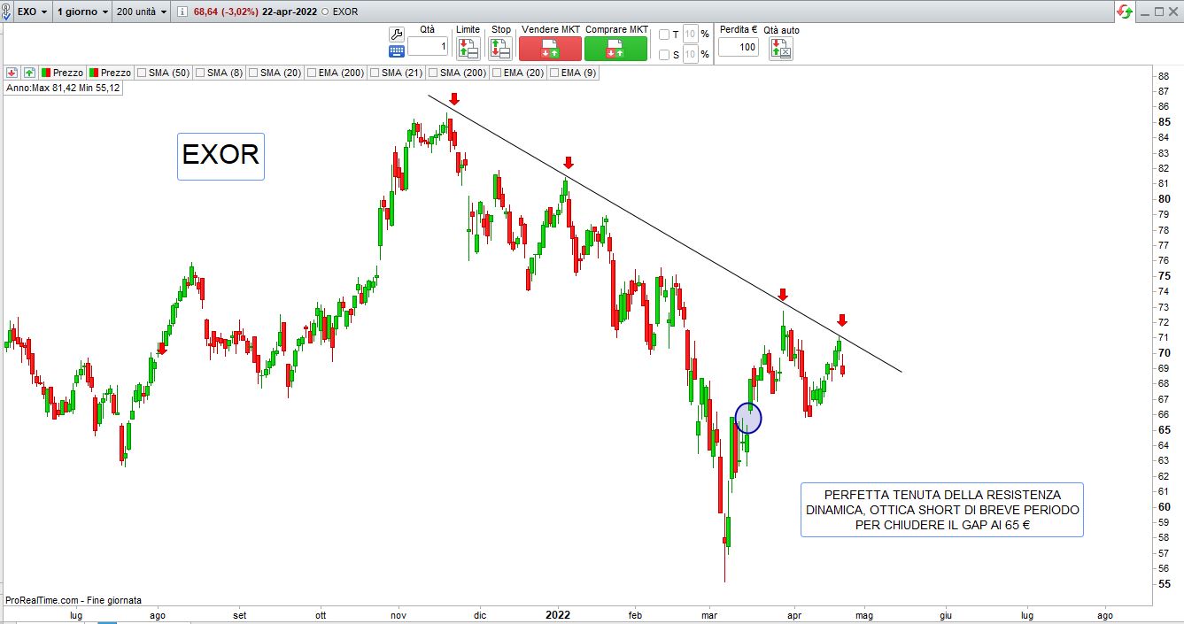The image size is (1184, 624).
Task: Enable the EMA (9) indicator
Action: click(554, 73)
